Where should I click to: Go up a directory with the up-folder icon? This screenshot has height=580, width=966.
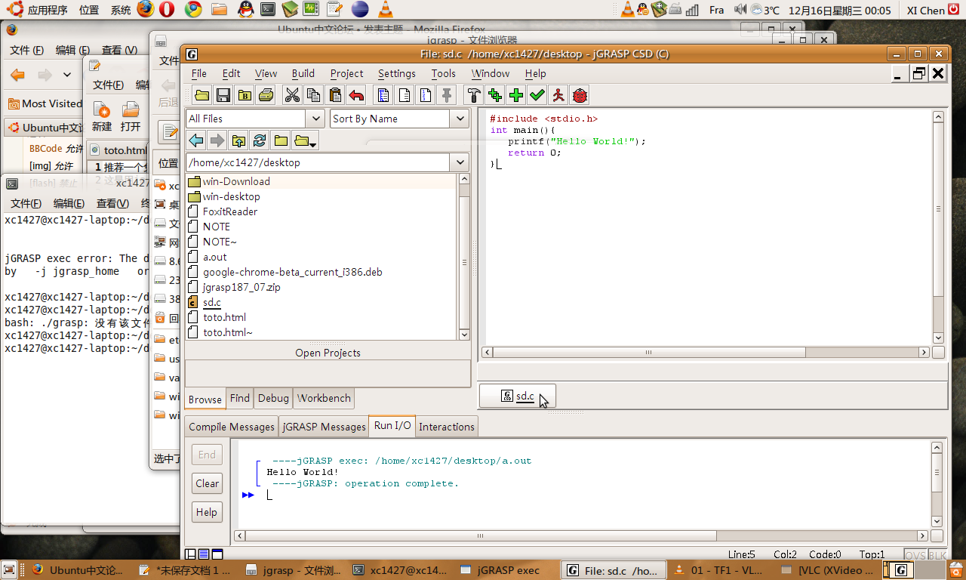click(238, 140)
